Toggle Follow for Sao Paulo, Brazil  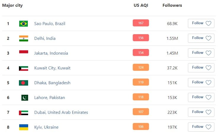click(201, 23)
